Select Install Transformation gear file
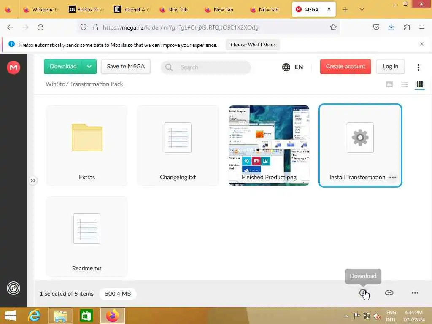The height and width of the screenshot is (324, 432). [360, 146]
